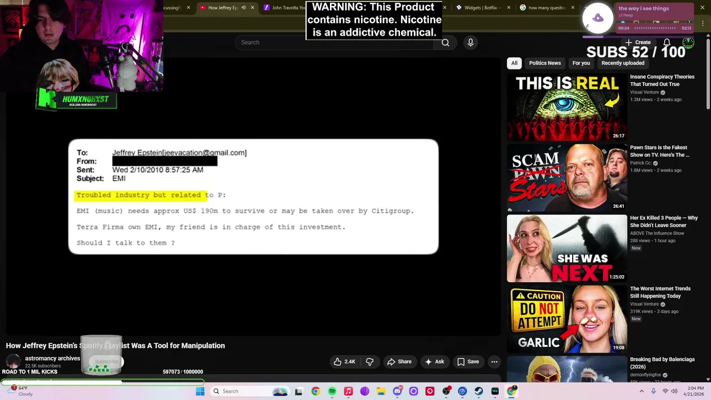Open title The Worst Internet Trends
Screen dimensions: 711x400
660,292
